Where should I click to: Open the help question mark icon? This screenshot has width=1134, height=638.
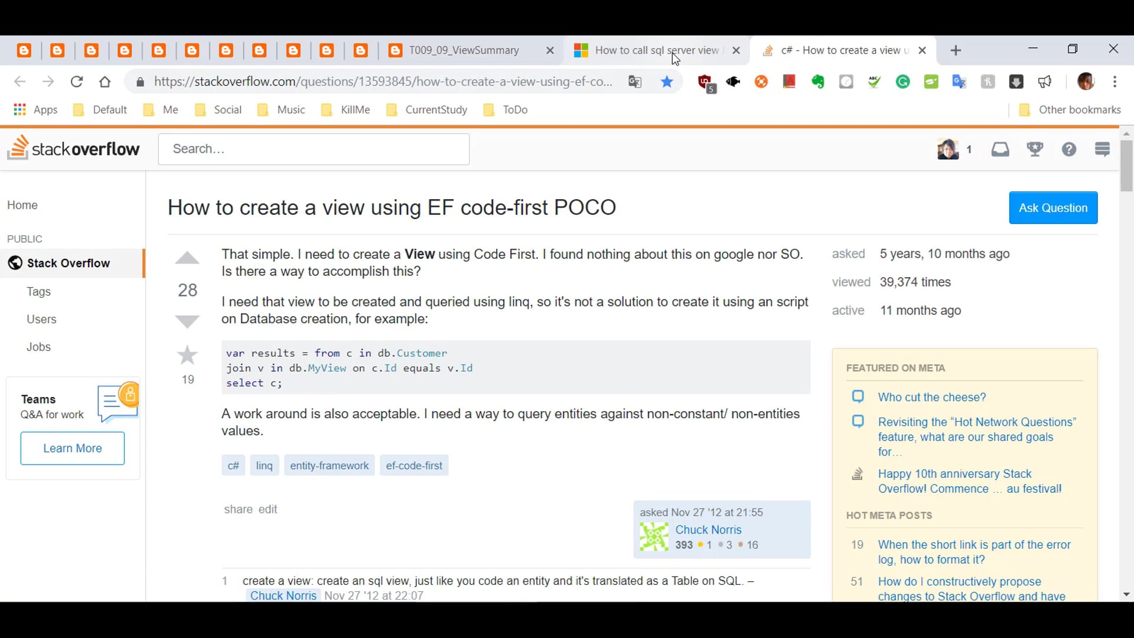tap(1069, 149)
